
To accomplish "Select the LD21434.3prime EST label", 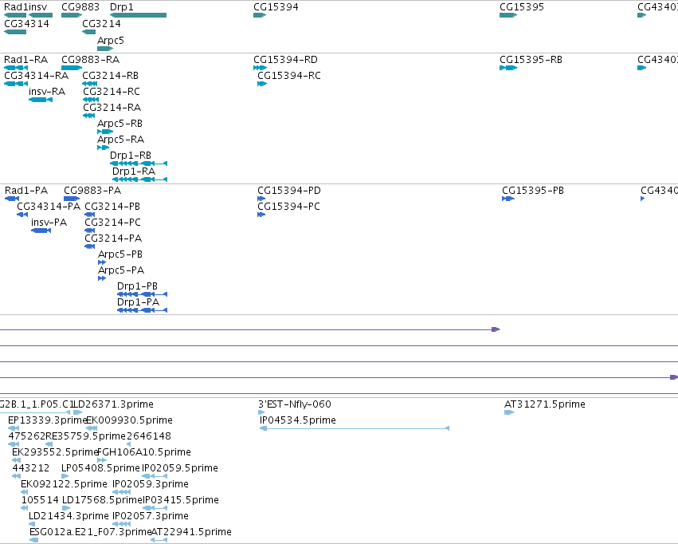I will click(x=69, y=516).
